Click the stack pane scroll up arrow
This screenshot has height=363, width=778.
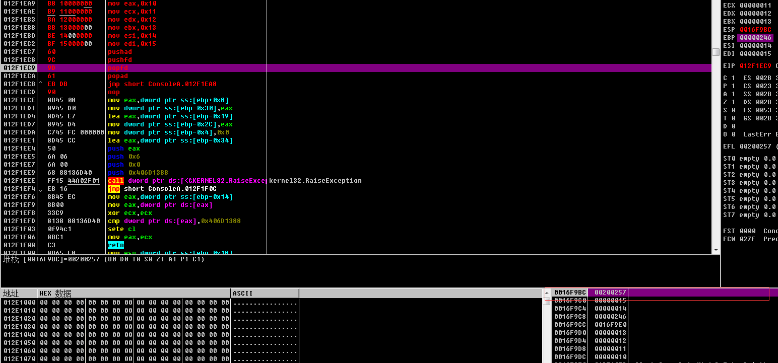(x=547, y=292)
